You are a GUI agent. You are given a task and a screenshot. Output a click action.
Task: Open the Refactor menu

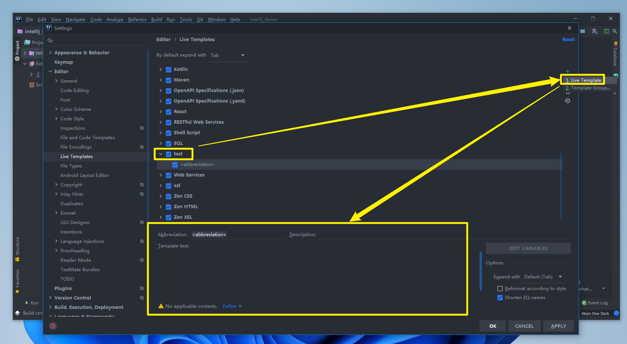coord(137,20)
